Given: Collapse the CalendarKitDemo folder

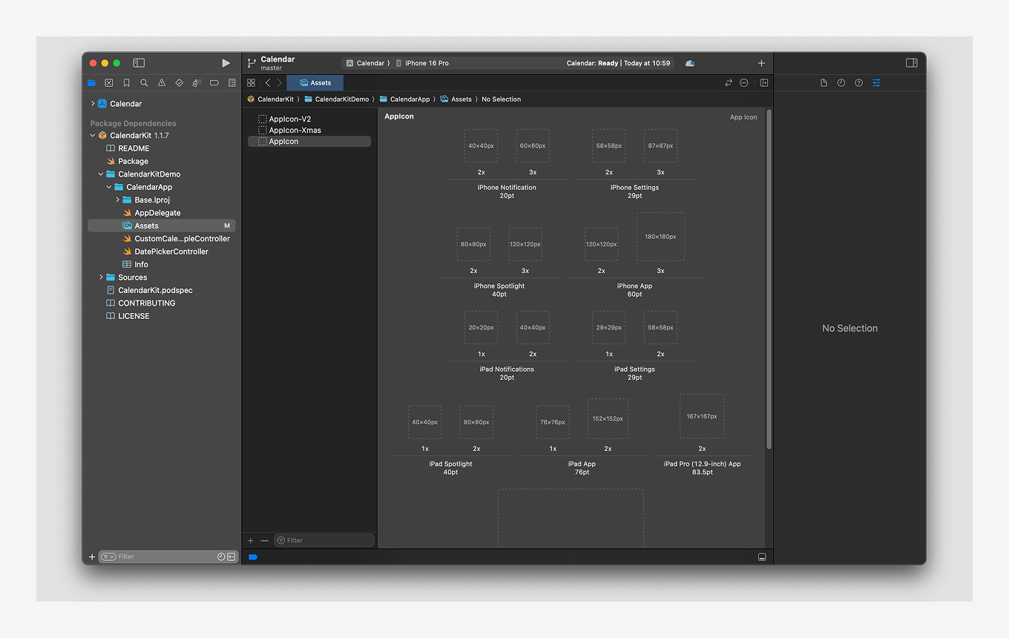Looking at the screenshot, I should 101,174.
